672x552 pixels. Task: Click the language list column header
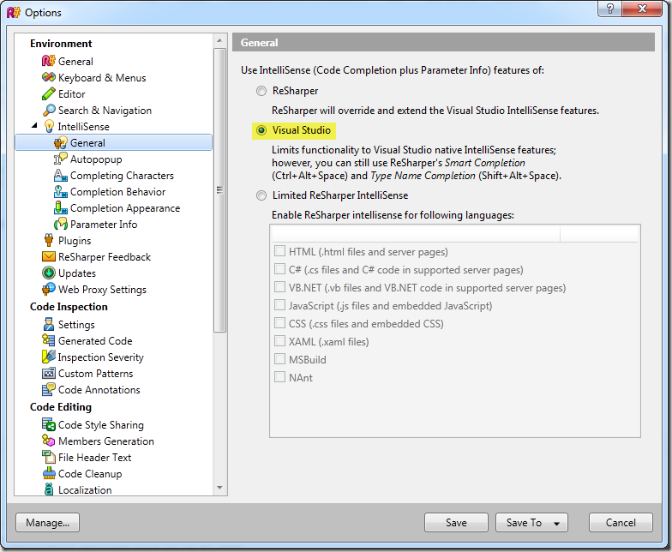[x=415, y=234]
